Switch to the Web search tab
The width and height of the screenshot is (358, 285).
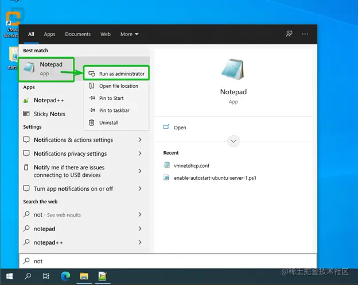106,34
